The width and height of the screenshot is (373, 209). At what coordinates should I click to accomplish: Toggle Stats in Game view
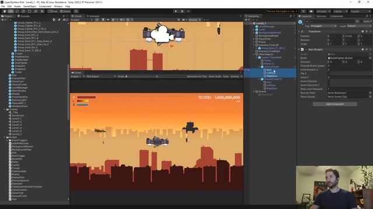pos(226,76)
